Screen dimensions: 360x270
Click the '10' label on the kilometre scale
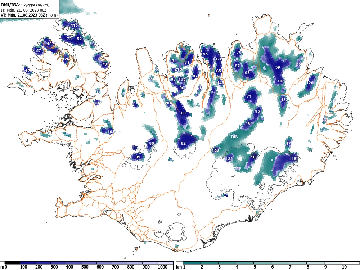pyautogui.click(x=344, y=267)
